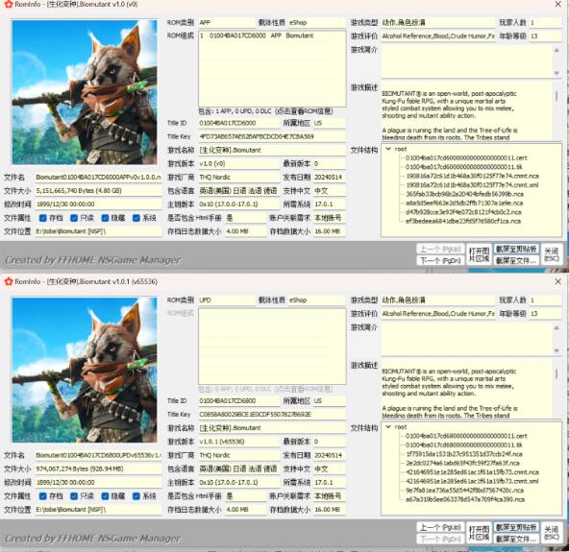Select 01004ba017cd6000...tik file in top tree

point(464,167)
